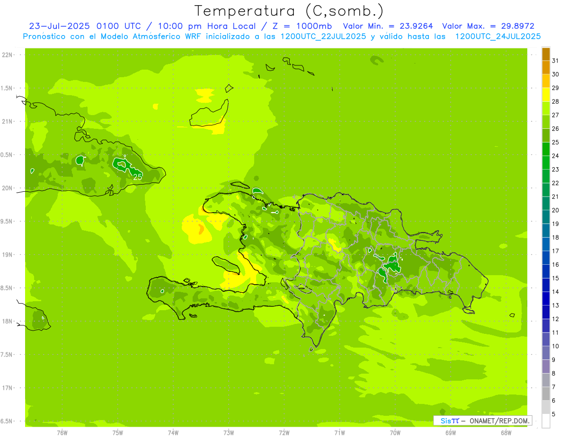Click the purple legend segment between 8 and 9
568x439 pixels.
tap(546, 367)
